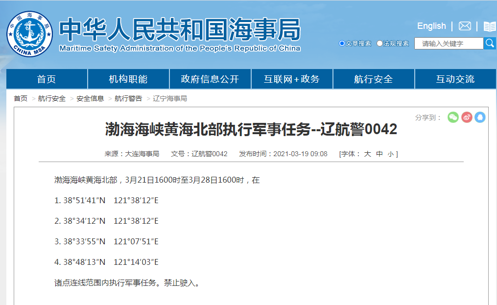Go to 首页 in breadcrumb
Image resolution: width=497 pixels, height=305 pixels.
coord(21,98)
